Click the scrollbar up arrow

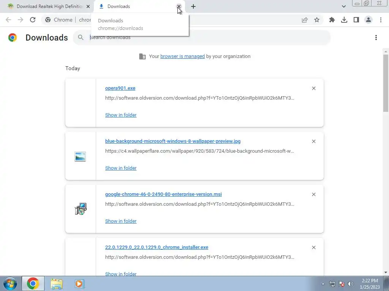pos(386,52)
